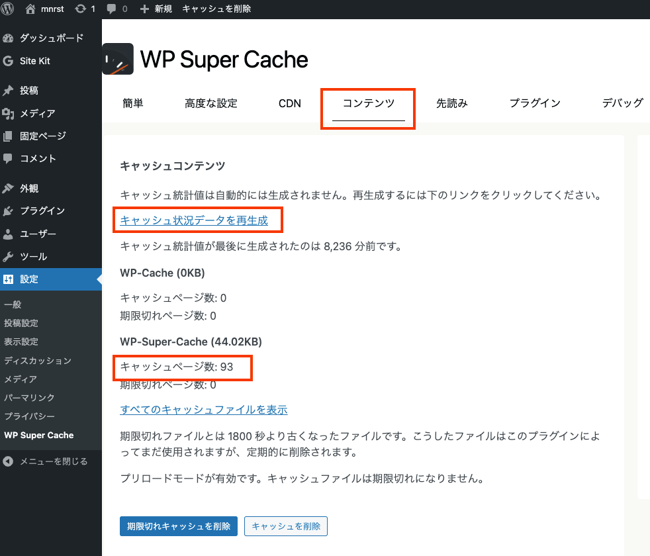Switch to the デバッグ tab

[x=622, y=103]
